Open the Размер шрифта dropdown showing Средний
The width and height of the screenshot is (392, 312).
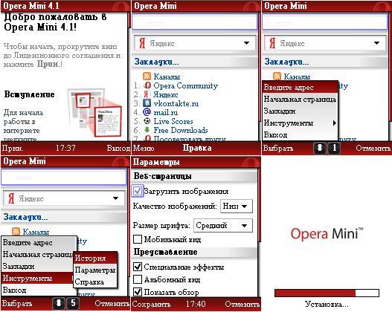click(x=223, y=226)
